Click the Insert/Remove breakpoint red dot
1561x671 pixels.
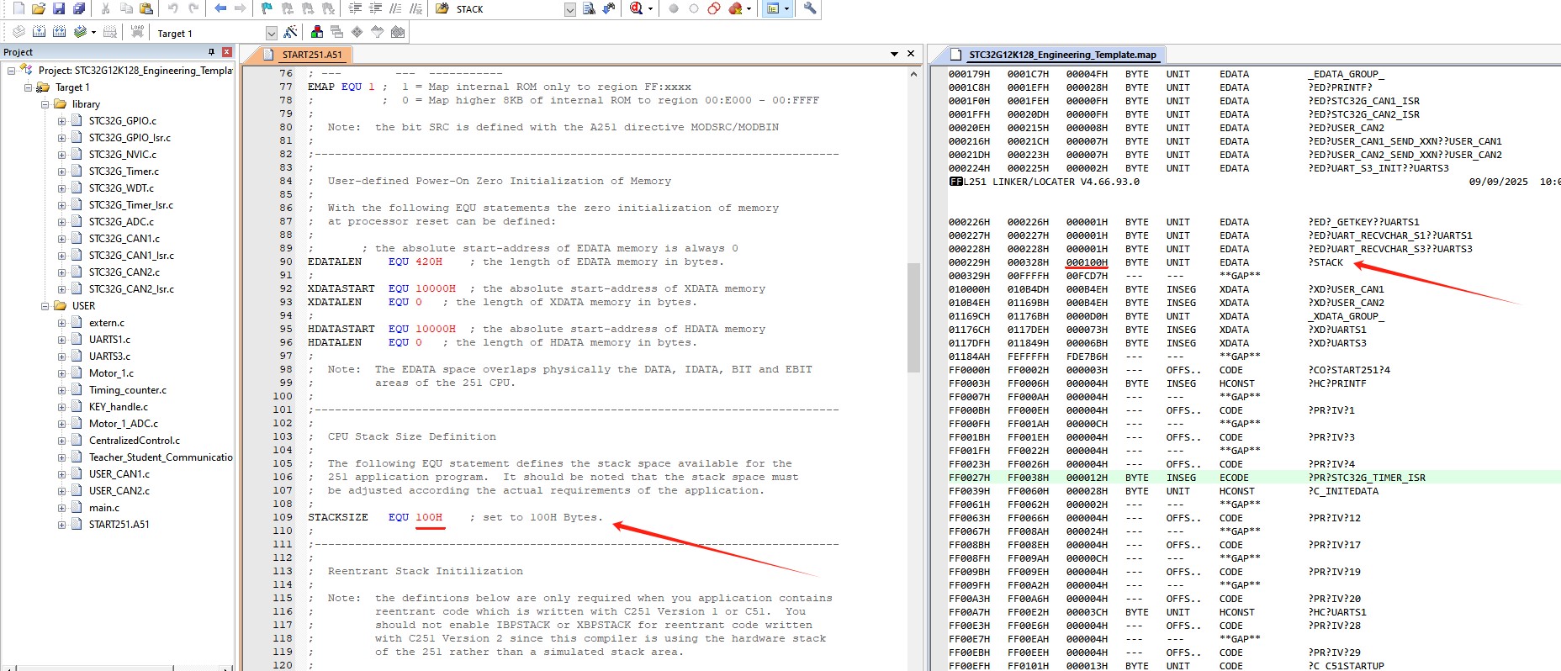click(x=674, y=8)
